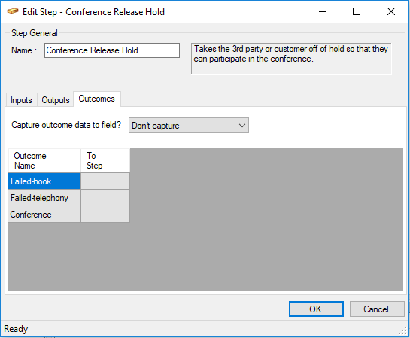Select the Outcomes tab
Screen dimensions: 410x338
(97, 99)
